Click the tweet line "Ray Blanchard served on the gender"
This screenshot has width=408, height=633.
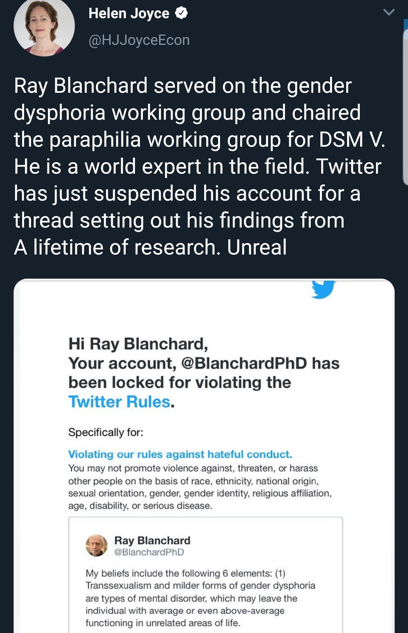[x=183, y=85]
